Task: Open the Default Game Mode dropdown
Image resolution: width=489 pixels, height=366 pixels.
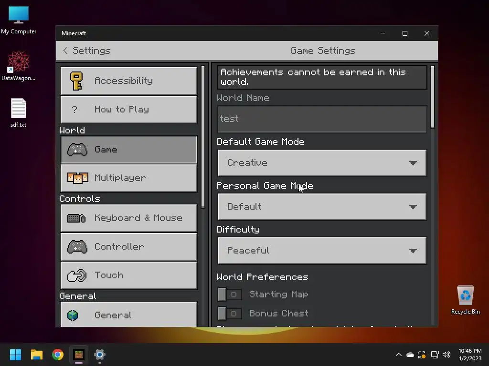Action: (322, 163)
